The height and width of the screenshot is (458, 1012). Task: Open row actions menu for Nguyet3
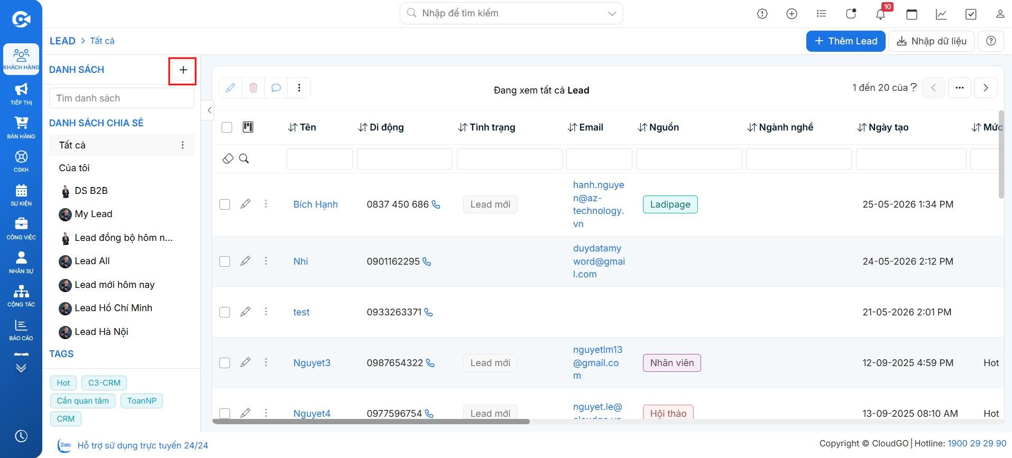[266, 362]
